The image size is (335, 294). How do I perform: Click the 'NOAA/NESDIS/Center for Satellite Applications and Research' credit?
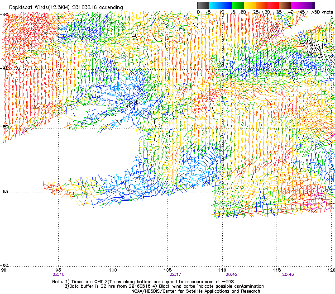(196, 291)
